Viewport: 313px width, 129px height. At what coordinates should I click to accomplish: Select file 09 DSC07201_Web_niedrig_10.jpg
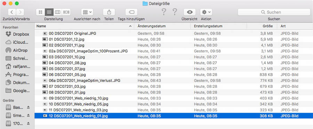point(174,98)
